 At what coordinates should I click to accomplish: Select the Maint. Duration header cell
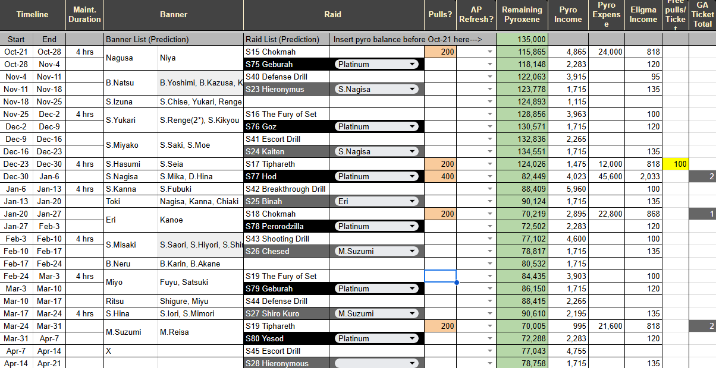click(84, 15)
